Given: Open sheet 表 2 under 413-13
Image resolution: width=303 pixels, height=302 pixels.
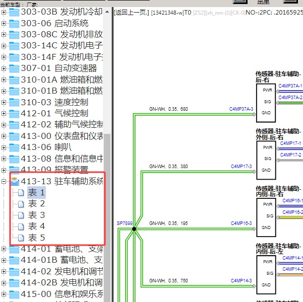Looking at the screenshot, I should point(36,204).
